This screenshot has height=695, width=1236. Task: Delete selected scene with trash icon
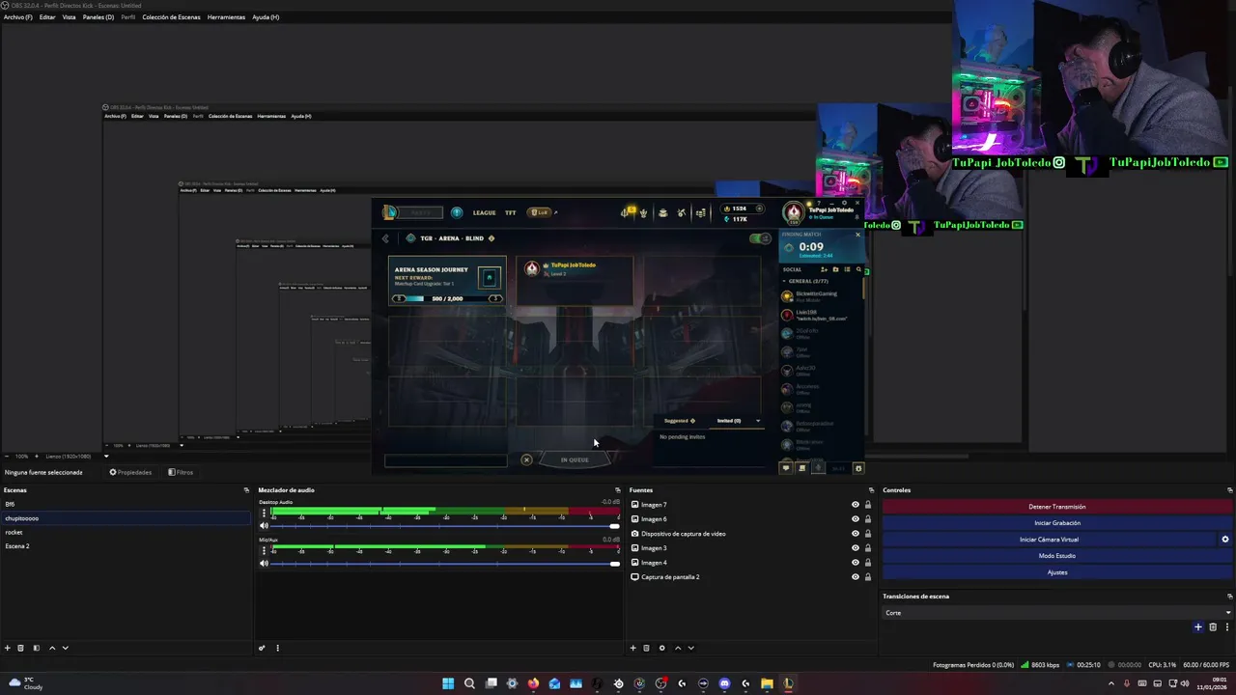(20, 648)
